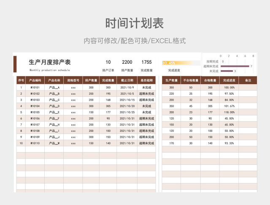270x205 pixels.
Task: Select the 备注 column header
Action: tap(248, 80)
